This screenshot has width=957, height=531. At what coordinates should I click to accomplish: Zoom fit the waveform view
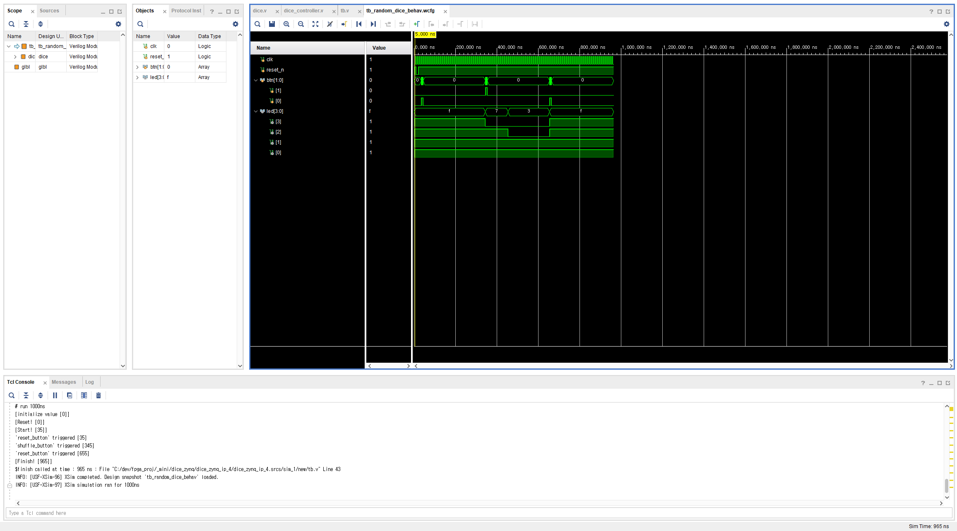pyautogui.click(x=315, y=24)
